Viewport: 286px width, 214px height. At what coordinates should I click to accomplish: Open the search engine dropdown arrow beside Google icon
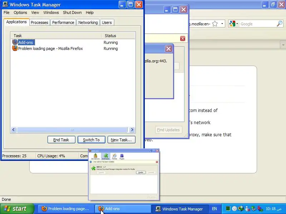pos(237,24)
